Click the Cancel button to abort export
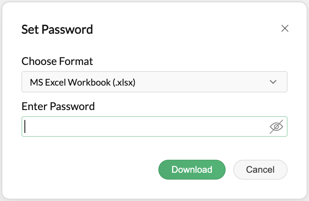 click(x=260, y=170)
